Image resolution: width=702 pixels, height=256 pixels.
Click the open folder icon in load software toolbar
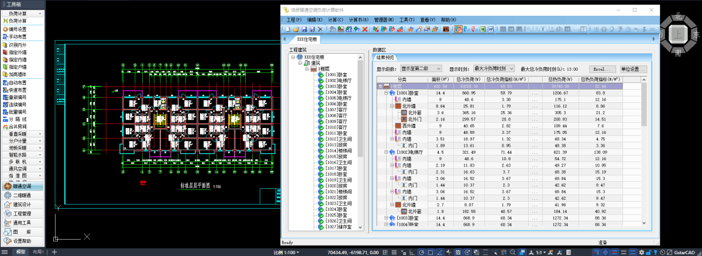point(296,29)
